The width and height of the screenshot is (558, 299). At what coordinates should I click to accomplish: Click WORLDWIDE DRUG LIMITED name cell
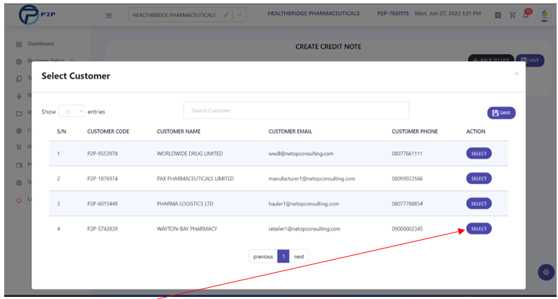click(x=190, y=154)
